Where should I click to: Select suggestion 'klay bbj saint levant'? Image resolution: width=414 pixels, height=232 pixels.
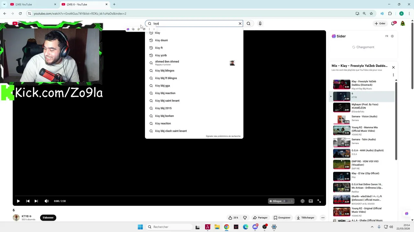coord(194,101)
